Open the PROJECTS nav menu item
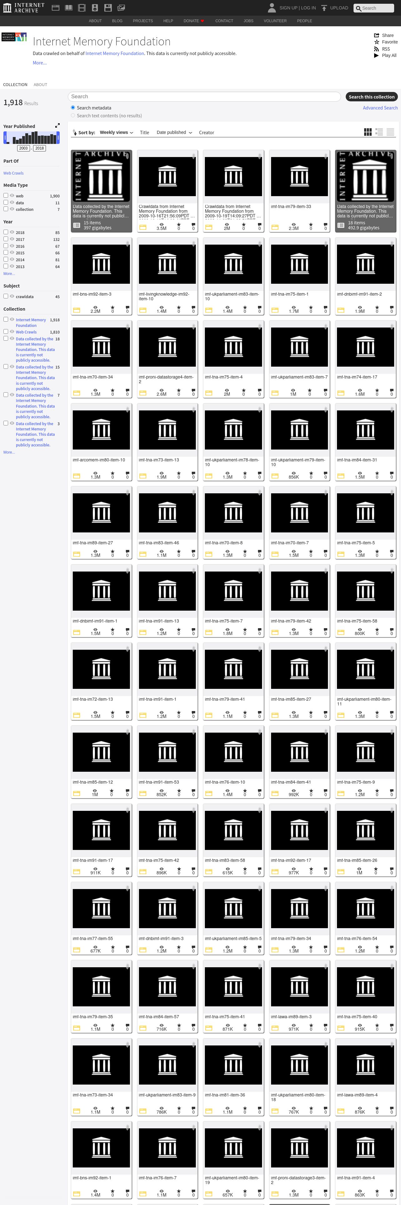 tap(143, 21)
